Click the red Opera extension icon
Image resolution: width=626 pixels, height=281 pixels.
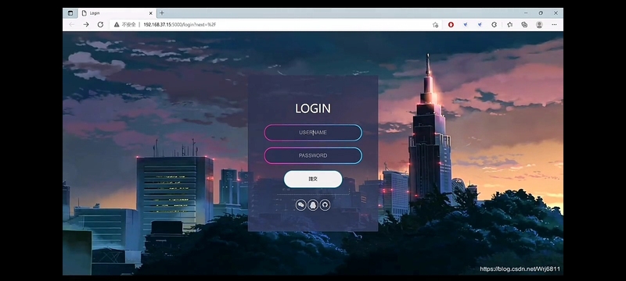click(x=451, y=25)
